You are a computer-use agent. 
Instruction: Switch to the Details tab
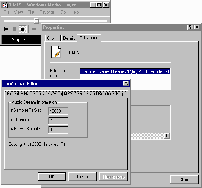click(x=69, y=38)
